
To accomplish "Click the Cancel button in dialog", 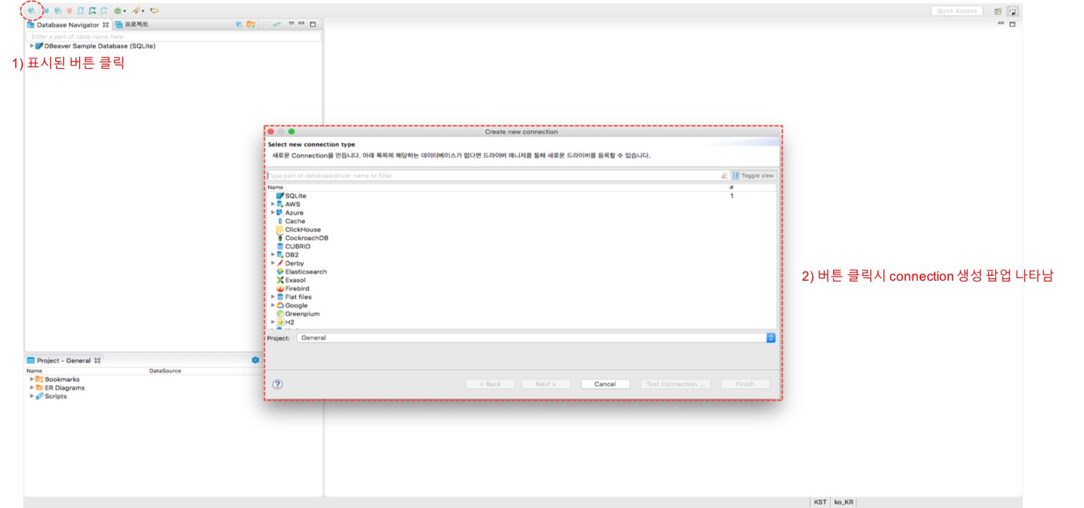I will 605,384.
